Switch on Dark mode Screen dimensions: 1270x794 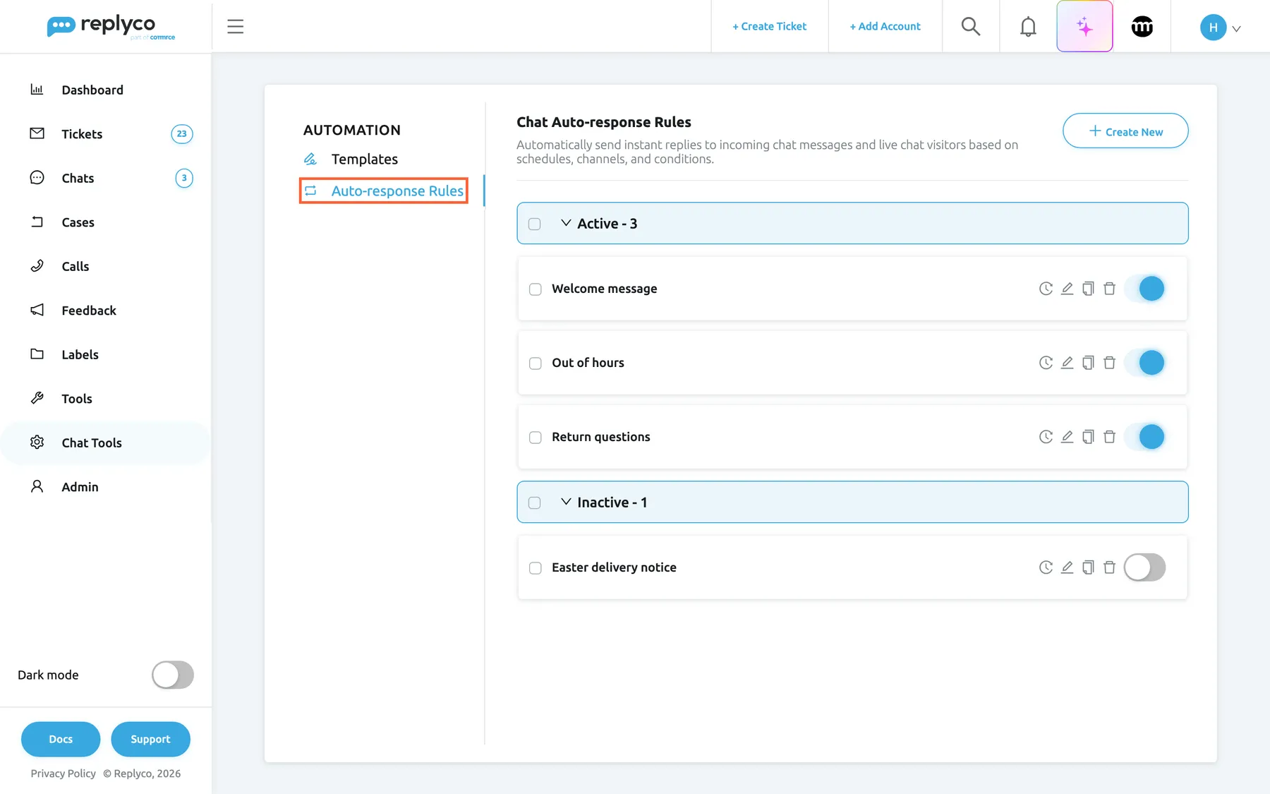(173, 675)
